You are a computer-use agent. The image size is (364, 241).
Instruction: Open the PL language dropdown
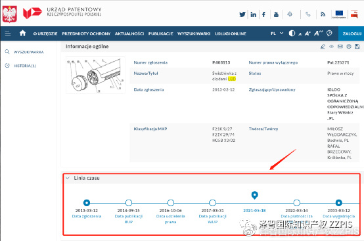[x=277, y=33]
